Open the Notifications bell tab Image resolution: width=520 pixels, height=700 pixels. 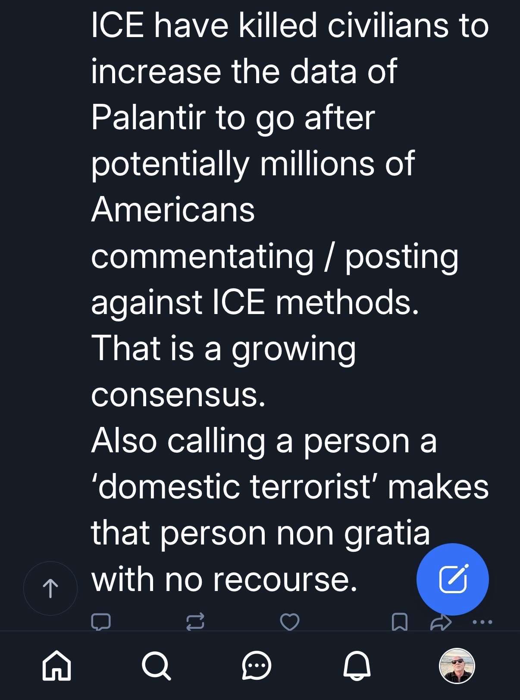[x=357, y=666]
